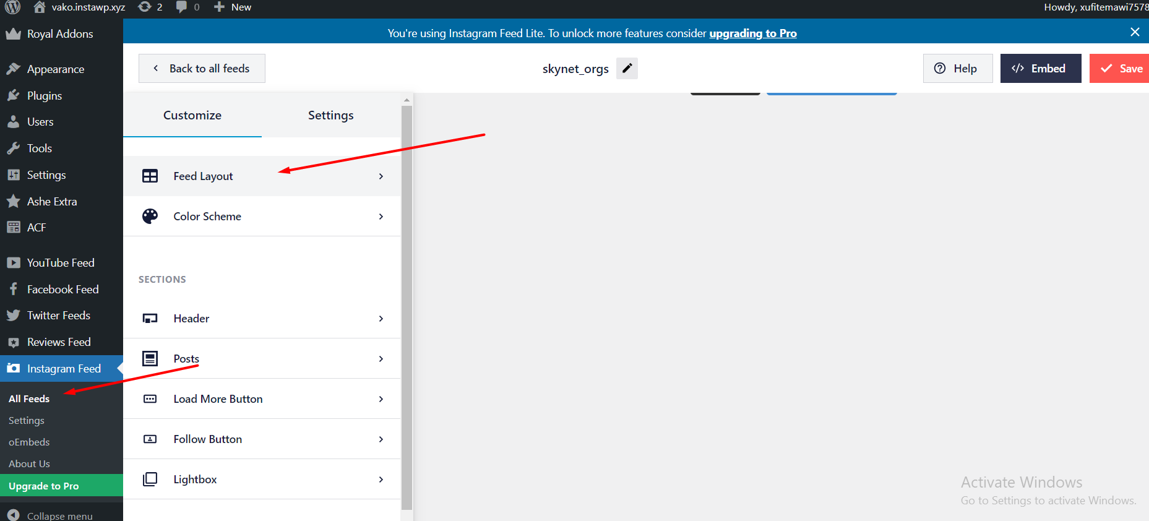Click the Embed button
The width and height of the screenshot is (1149, 521).
tap(1041, 68)
